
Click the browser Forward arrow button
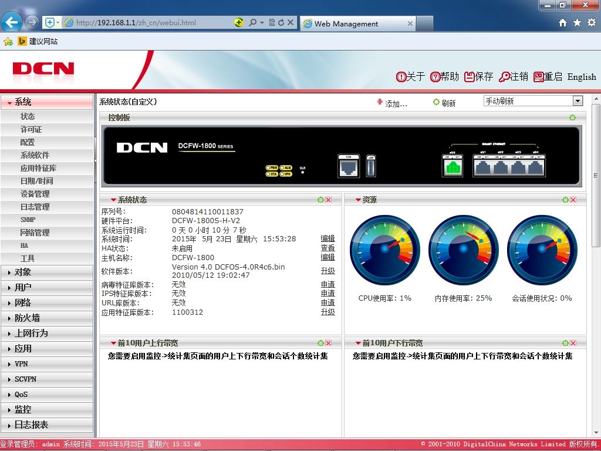point(32,22)
